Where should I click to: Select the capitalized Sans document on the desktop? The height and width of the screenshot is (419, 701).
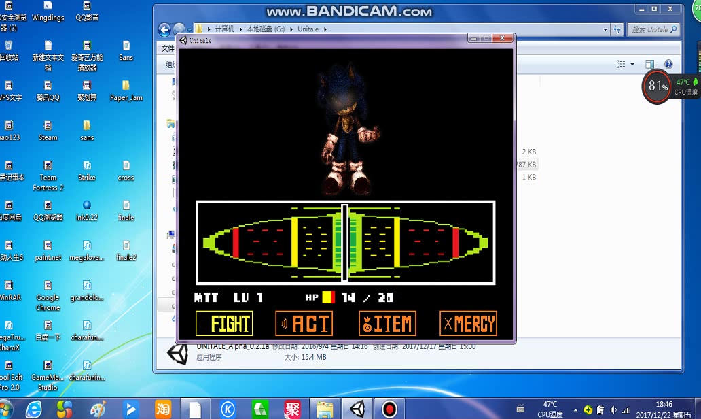[126, 50]
